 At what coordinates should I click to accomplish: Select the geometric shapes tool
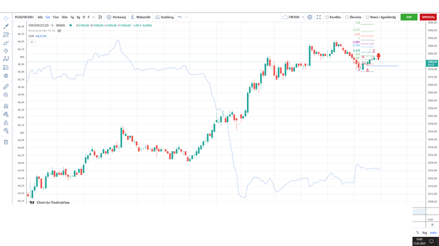(6, 51)
